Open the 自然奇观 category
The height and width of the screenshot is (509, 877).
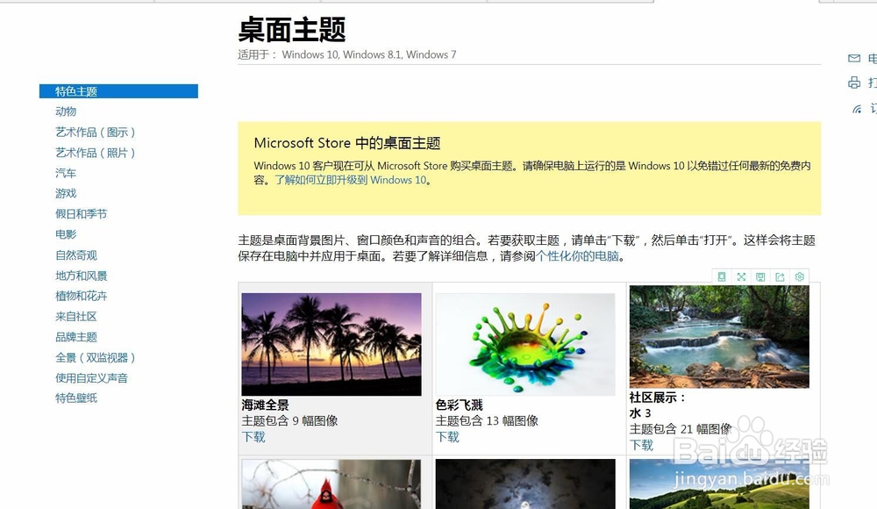[x=76, y=254]
